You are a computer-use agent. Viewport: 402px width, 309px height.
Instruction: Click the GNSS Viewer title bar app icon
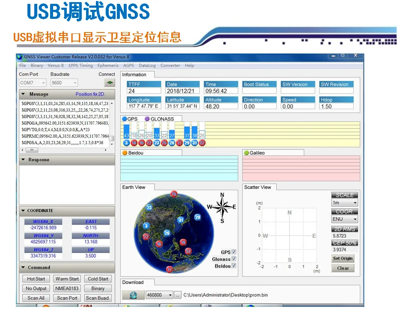[x=20, y=56]
